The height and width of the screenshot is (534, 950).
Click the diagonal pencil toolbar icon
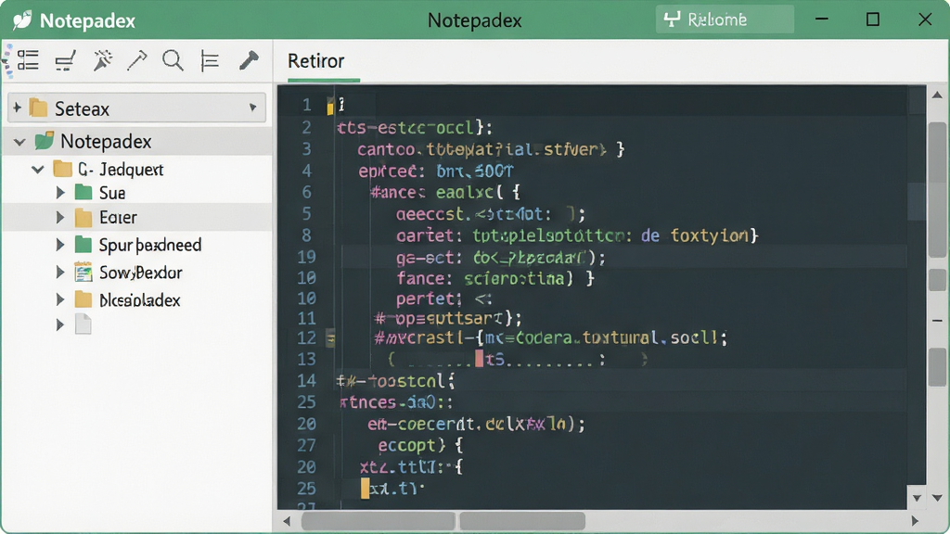pos(137,60)
